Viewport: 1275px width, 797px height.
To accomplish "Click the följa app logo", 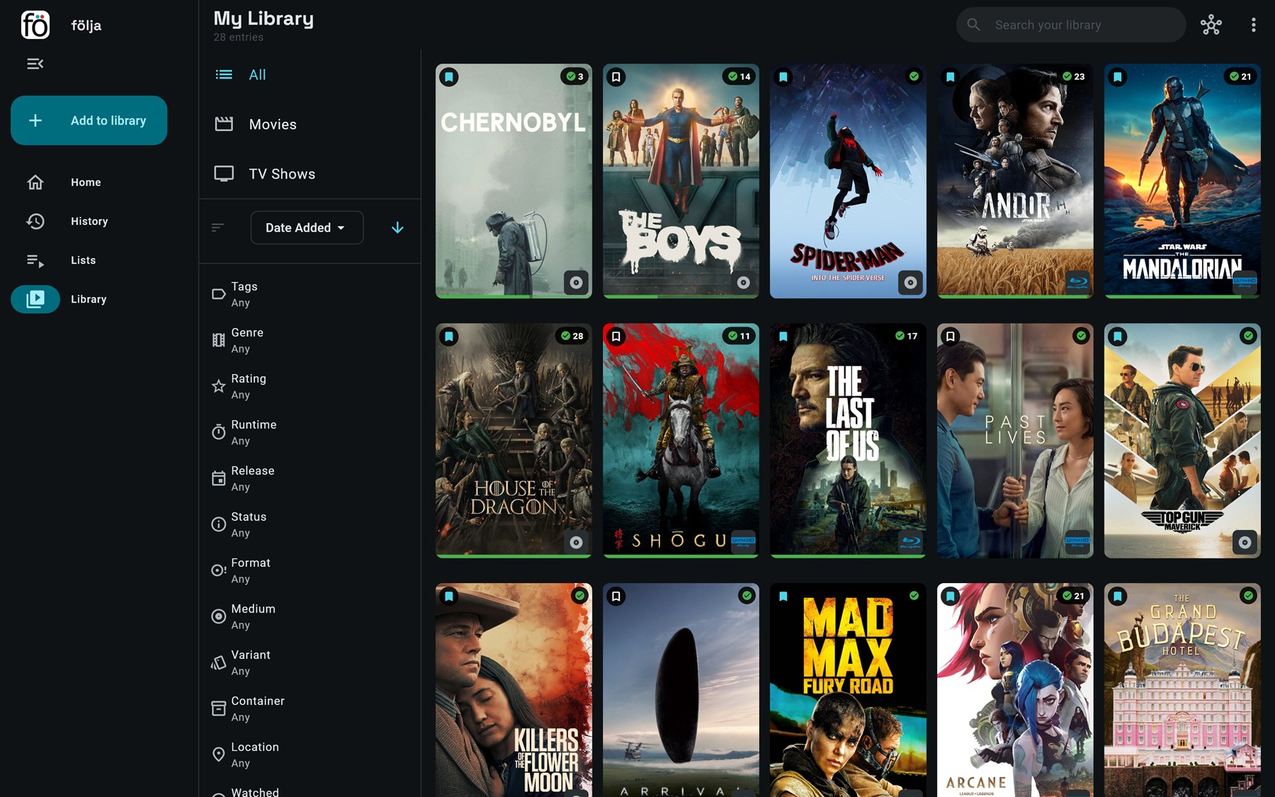I will (x=35, y=25).
